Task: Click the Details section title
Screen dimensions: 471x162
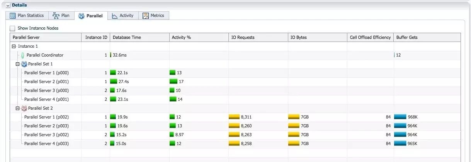Action: click(x=19, y=5)
